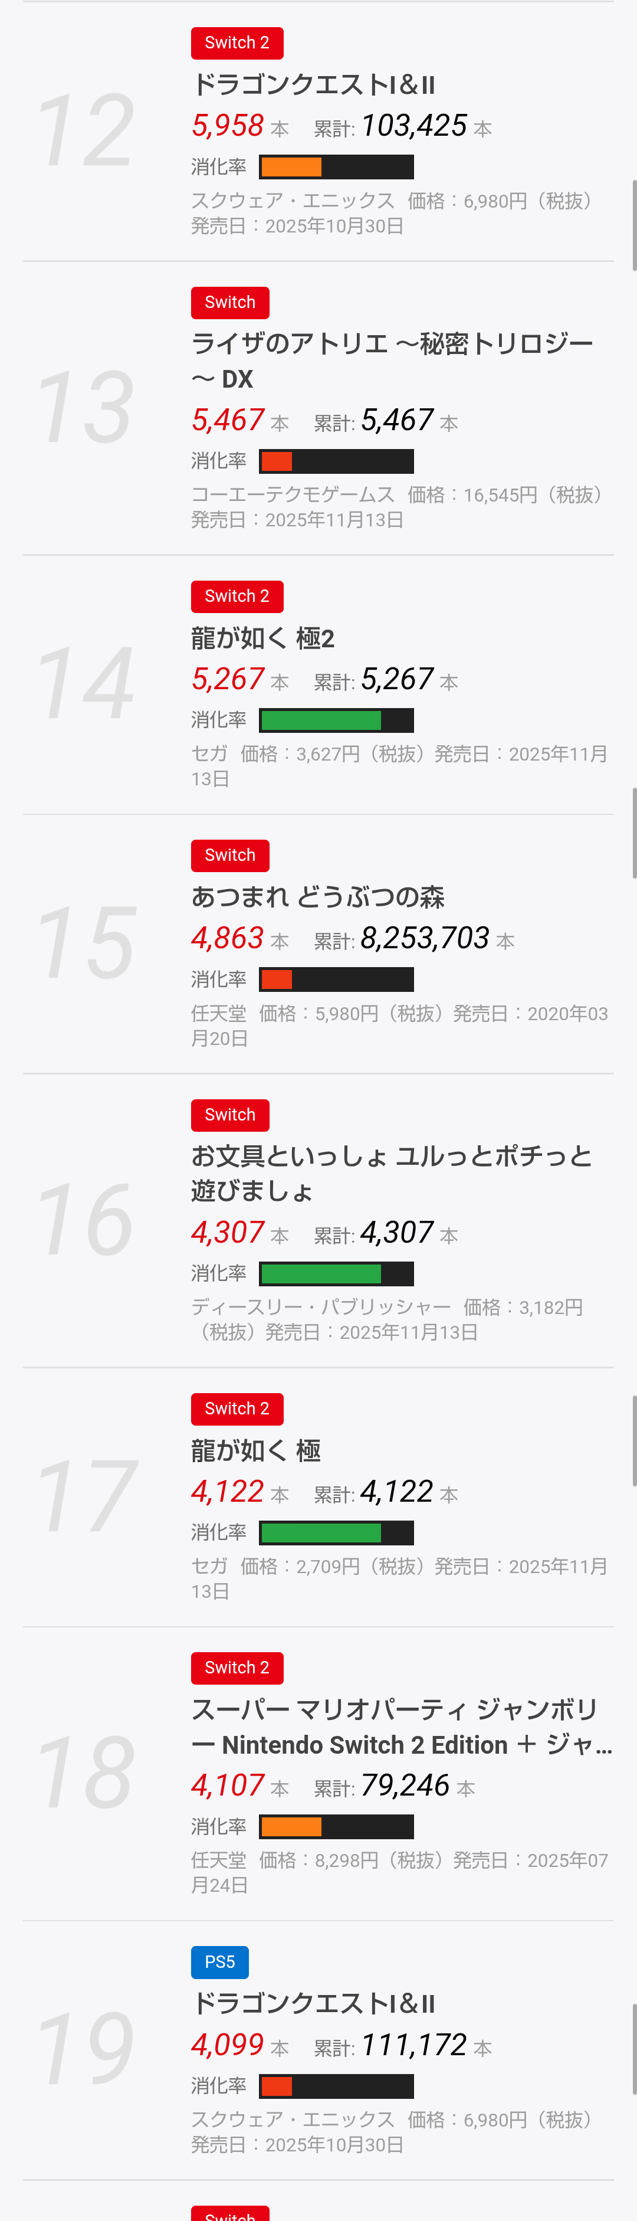Click the Switch 2 badge above ドラゴンクエストI&II
Image resolution: width=637 pixels, height=2221 pixels.
(237, 43)
